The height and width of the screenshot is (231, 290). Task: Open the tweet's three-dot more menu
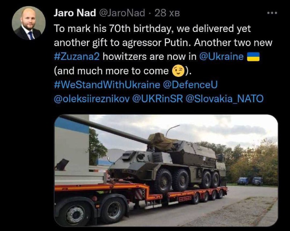pos(272,13)
